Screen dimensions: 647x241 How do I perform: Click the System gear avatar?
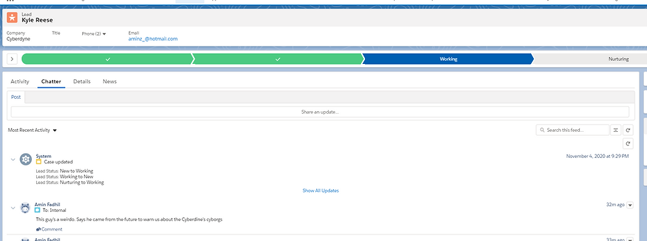coord(26,160)
